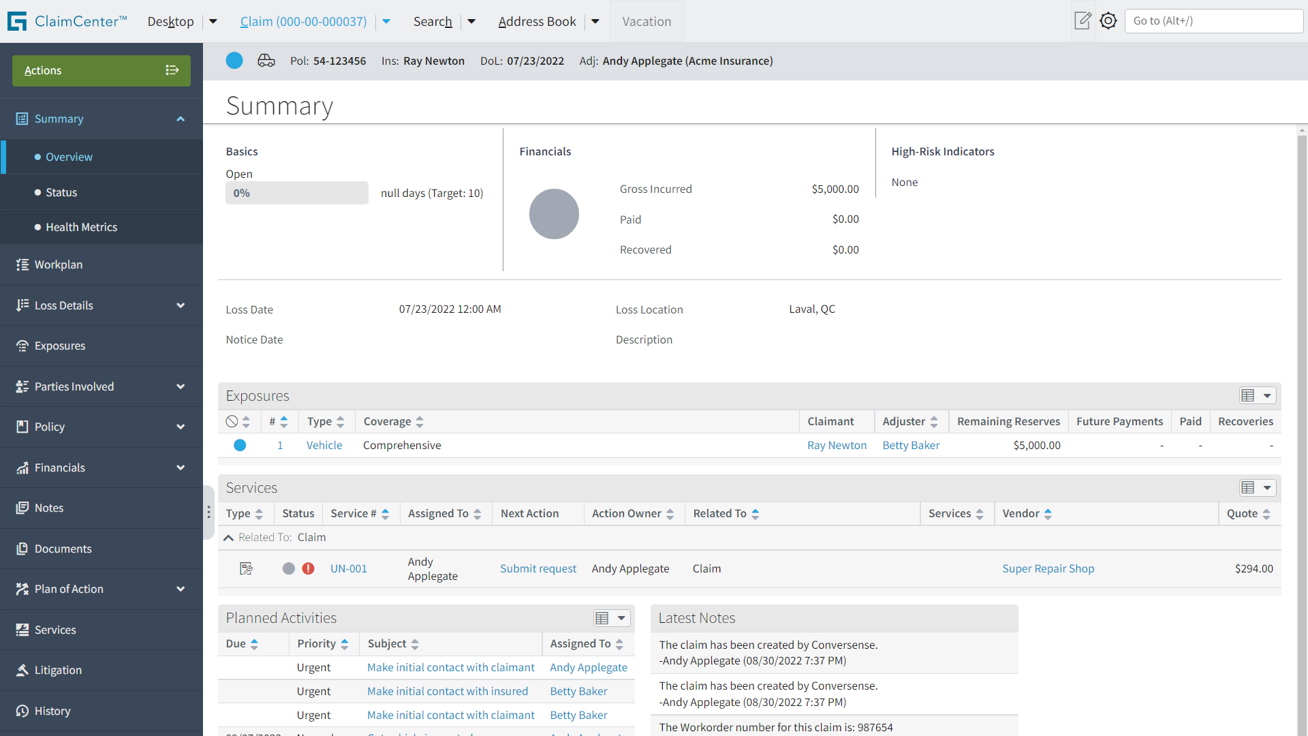Click the note edit icon in top bar
Screen dimensions: 1308x736
pyautogui.click(x=1083, y=20)
